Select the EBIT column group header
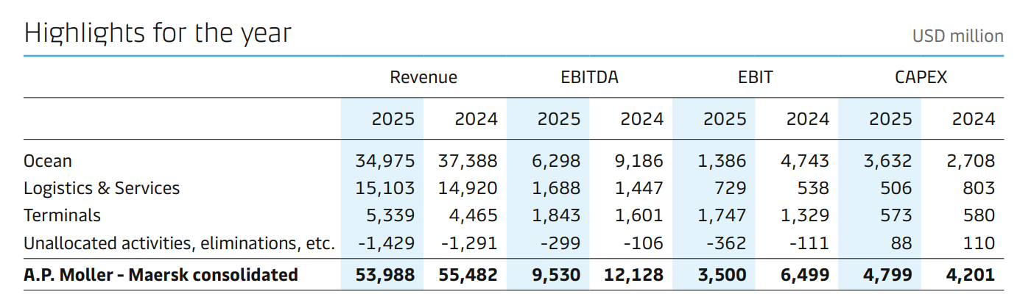 tap(756, 77)
